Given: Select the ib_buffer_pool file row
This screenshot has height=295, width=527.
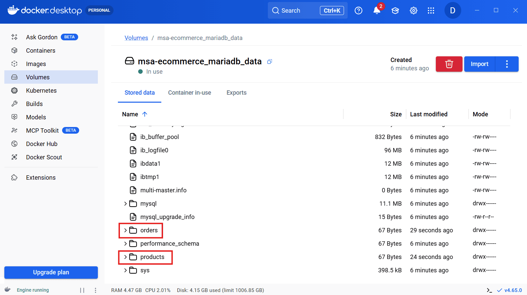Looking at the screenshot, I should coord(314,137).
